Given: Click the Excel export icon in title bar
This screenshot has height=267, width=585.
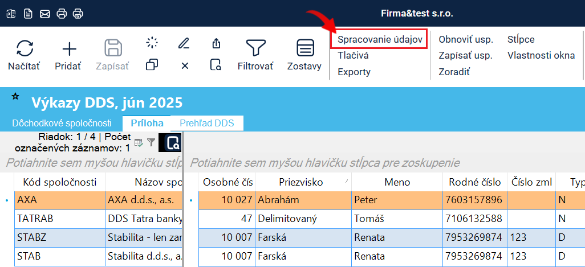Looking at the screenshot, I should (11, 13).
